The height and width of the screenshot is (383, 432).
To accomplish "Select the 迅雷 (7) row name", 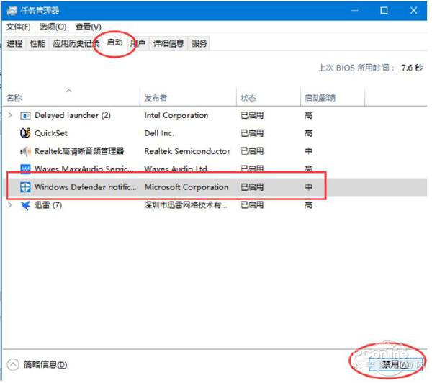I will coord(48,205).
